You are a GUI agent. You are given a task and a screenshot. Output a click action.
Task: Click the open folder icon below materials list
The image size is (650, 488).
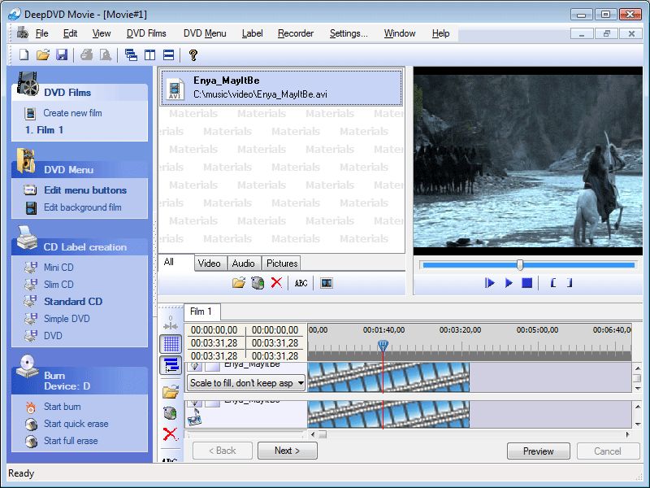click(x=239, y=283)
